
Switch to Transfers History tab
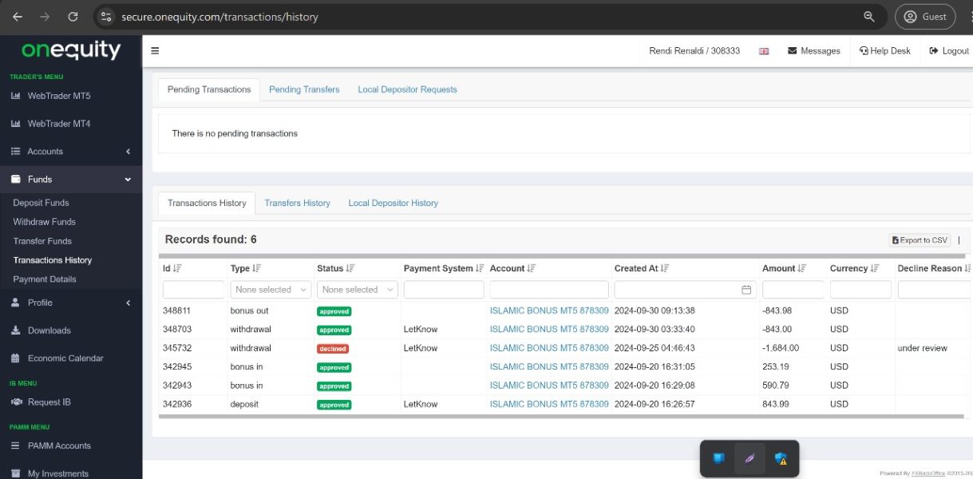point(297,204)
